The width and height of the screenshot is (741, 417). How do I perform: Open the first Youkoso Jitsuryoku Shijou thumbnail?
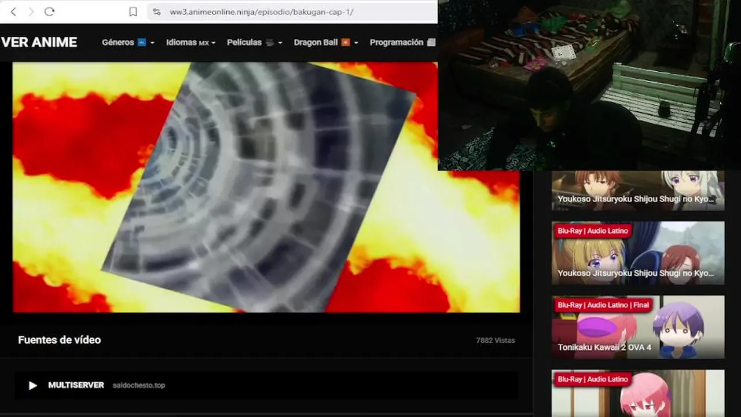638,191
